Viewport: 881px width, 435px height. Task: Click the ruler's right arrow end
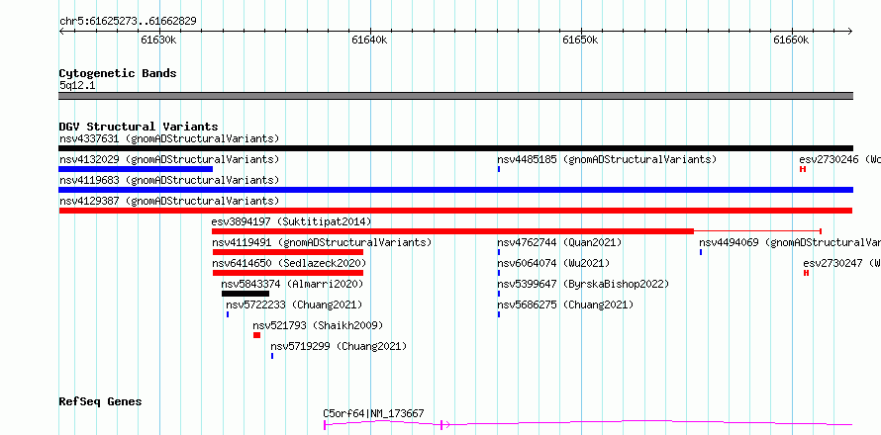point(850,31)
